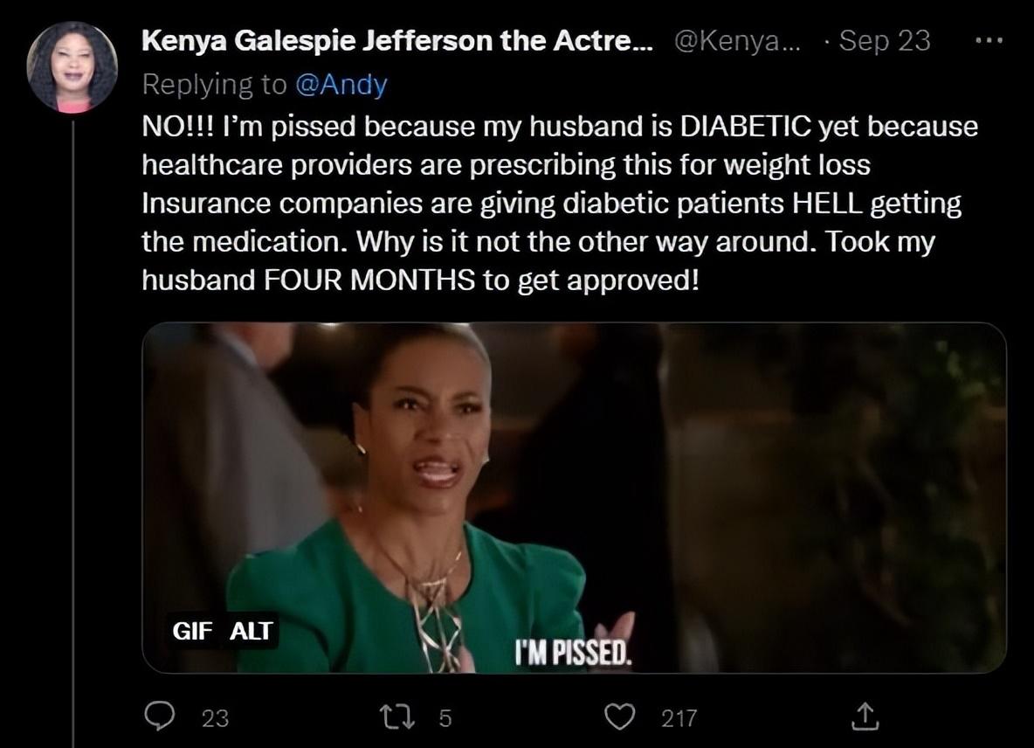
Task: Show the ALT description badge
Action: coord(251,631)
